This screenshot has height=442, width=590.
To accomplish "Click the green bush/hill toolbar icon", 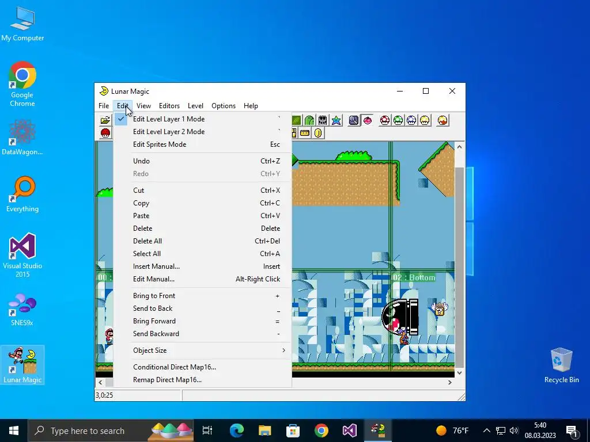I will (309, 120).
